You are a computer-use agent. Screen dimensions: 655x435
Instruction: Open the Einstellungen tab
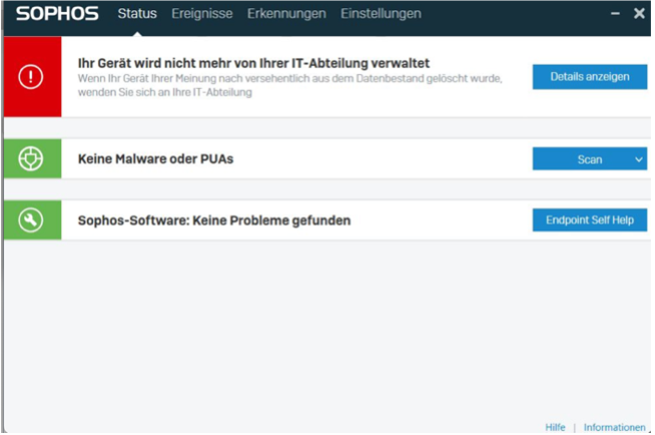pos(380,13)
